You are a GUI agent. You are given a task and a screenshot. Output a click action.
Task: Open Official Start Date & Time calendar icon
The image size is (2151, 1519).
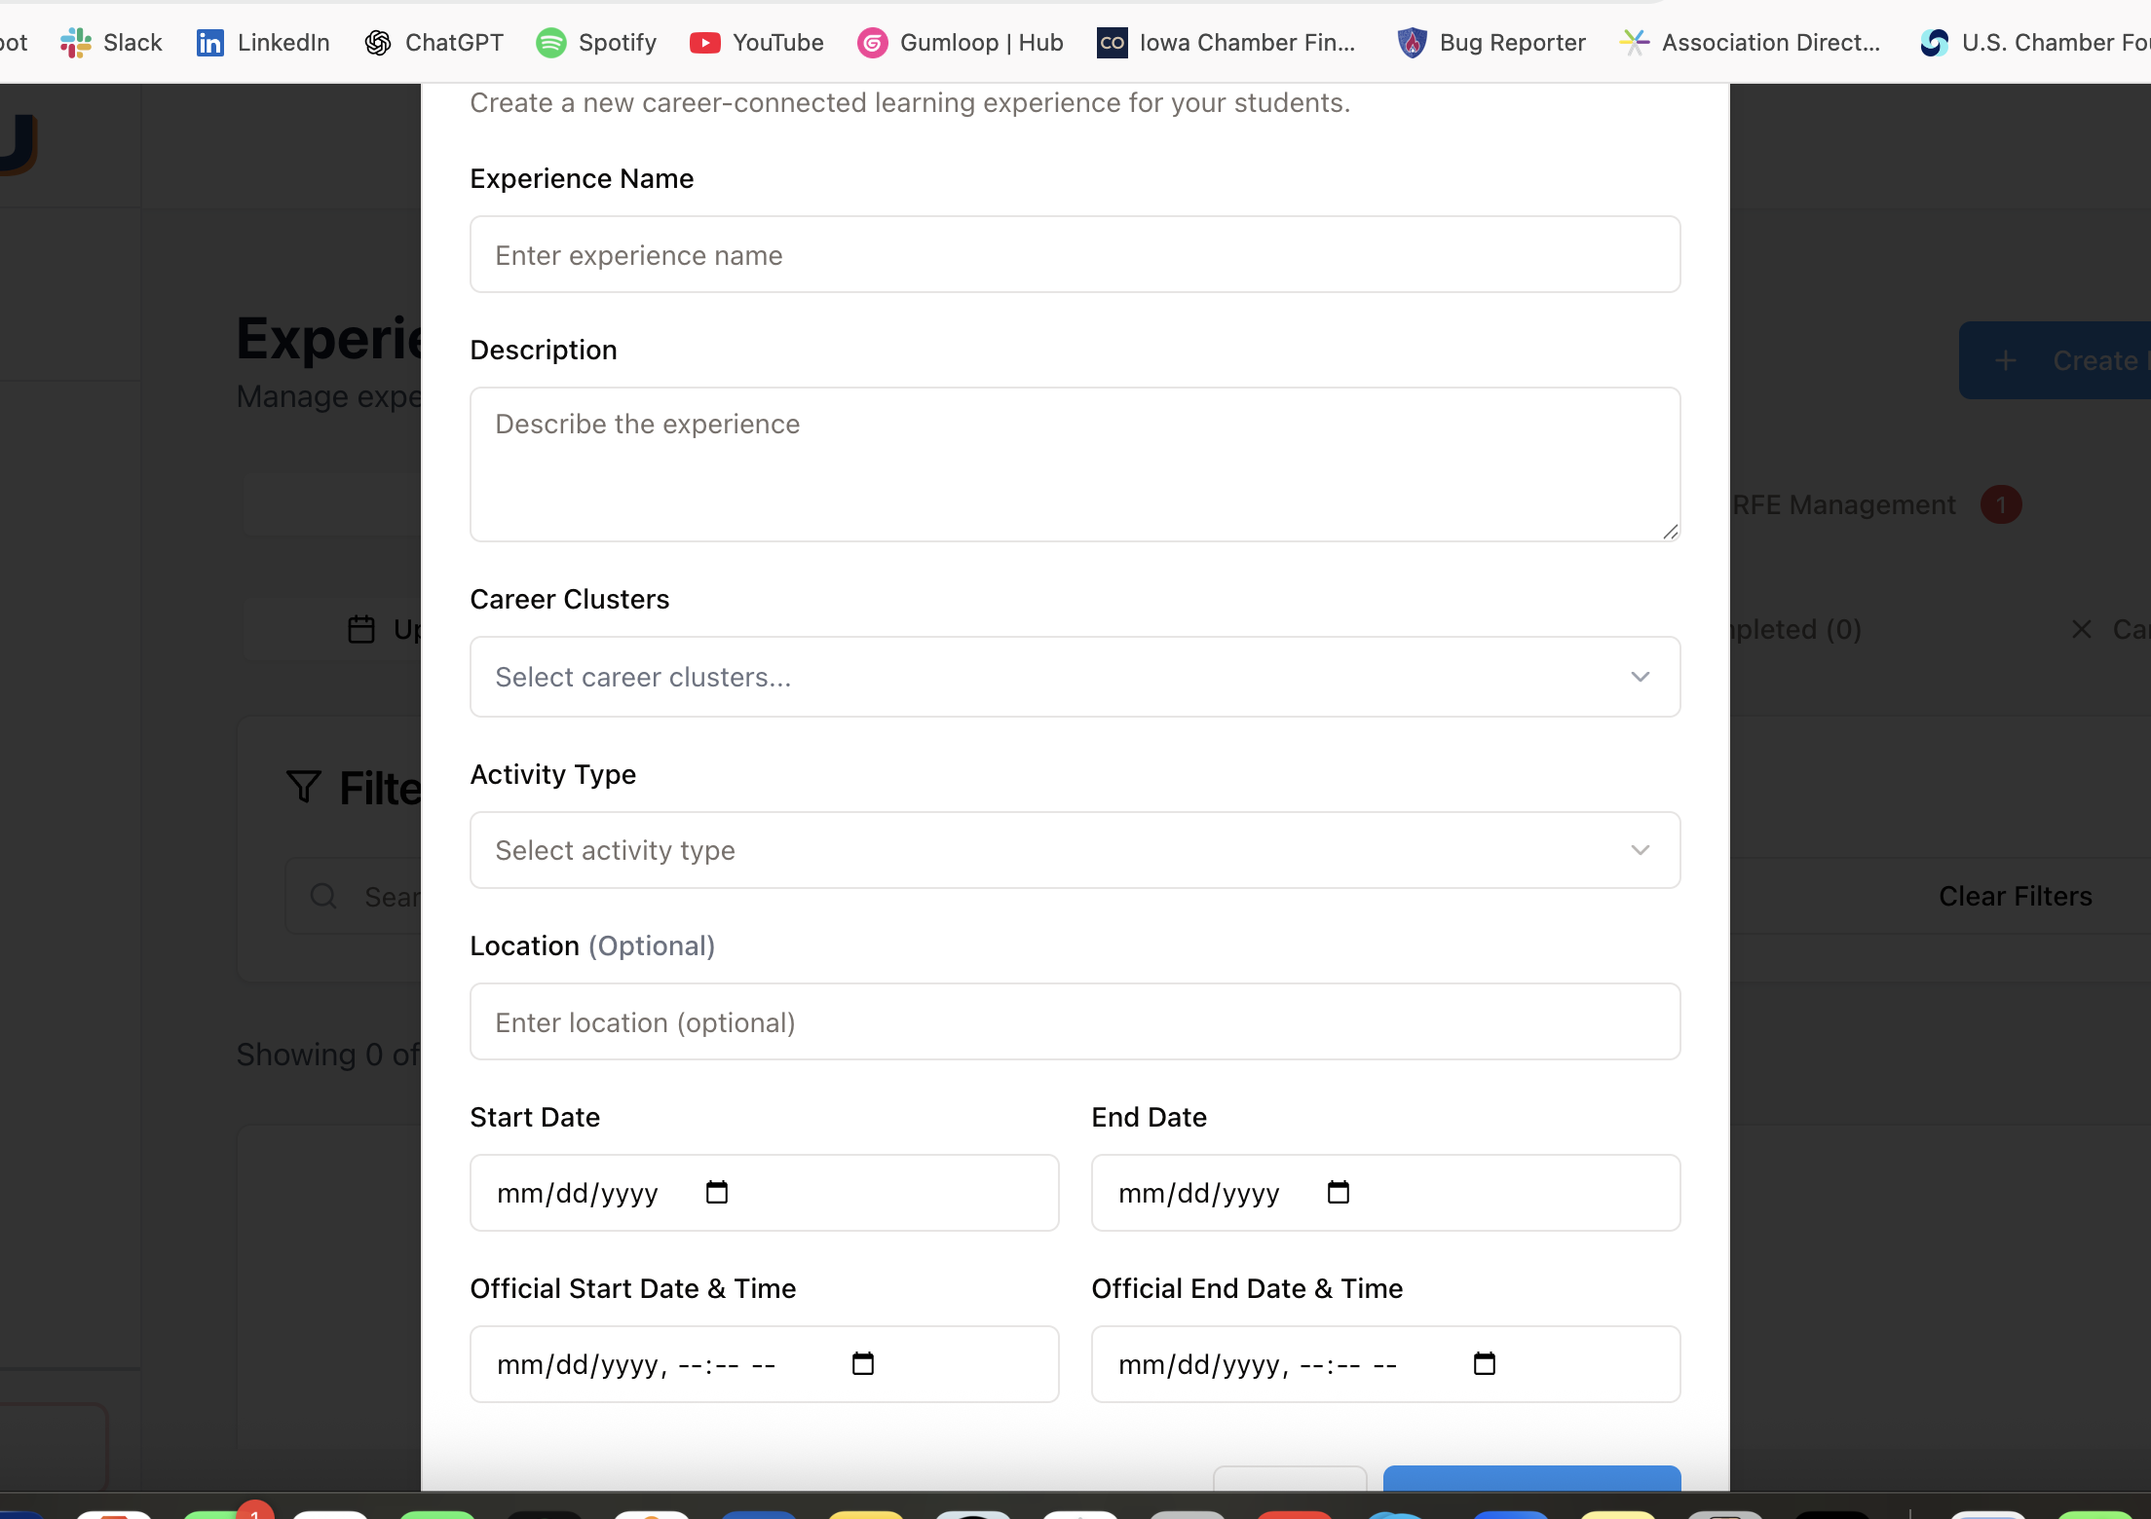tap(863, 1363)
